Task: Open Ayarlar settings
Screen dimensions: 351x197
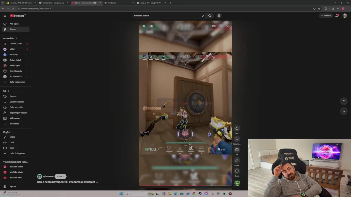Action: [16, 187]
